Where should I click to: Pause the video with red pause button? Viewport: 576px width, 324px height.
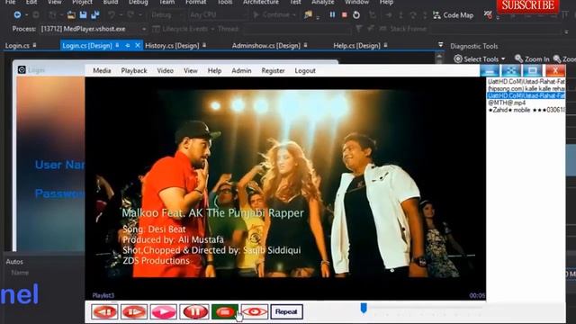pyautogui.click(x=194, y=312)
